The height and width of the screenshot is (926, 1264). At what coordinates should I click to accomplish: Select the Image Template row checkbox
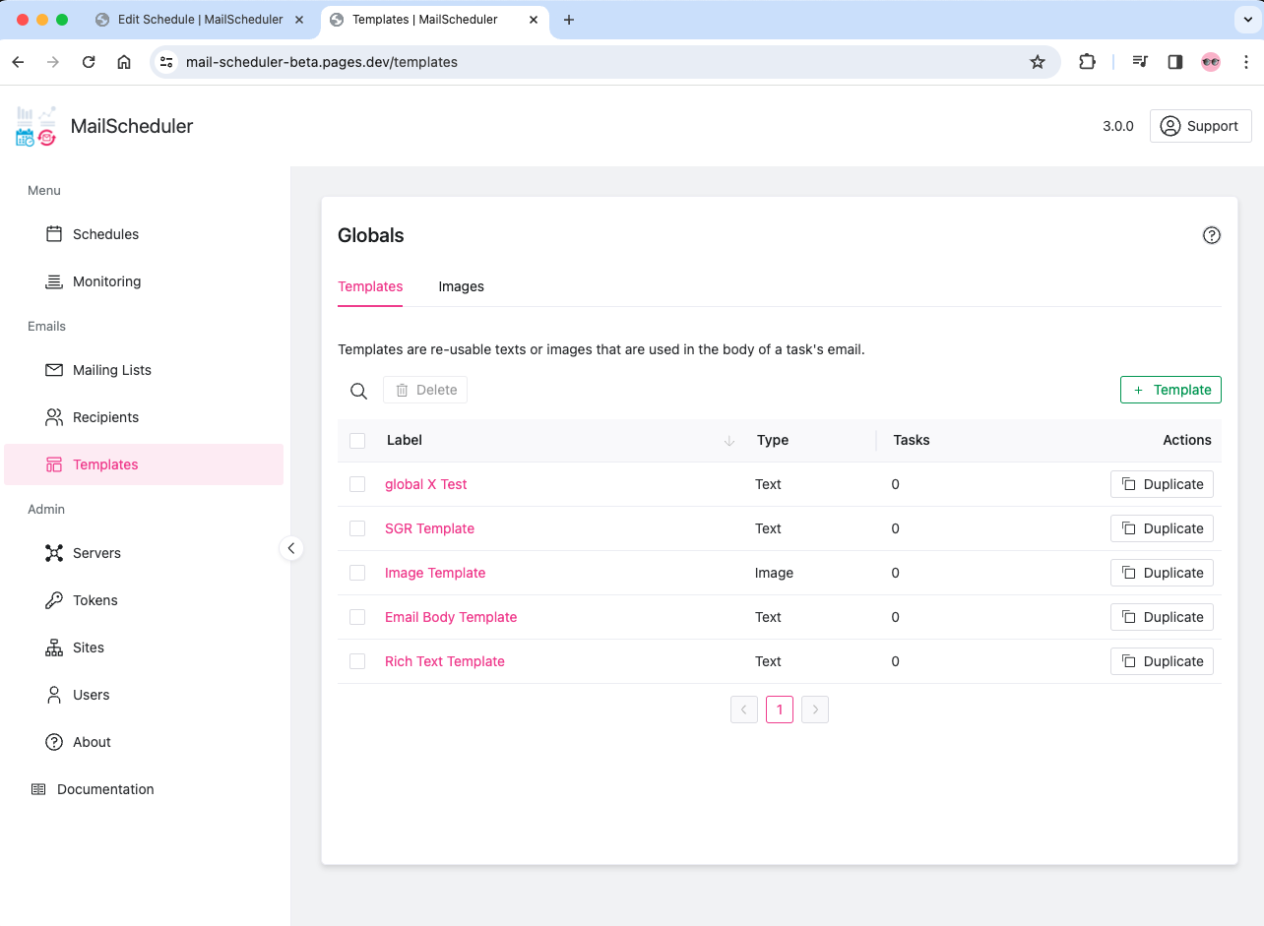357,573
